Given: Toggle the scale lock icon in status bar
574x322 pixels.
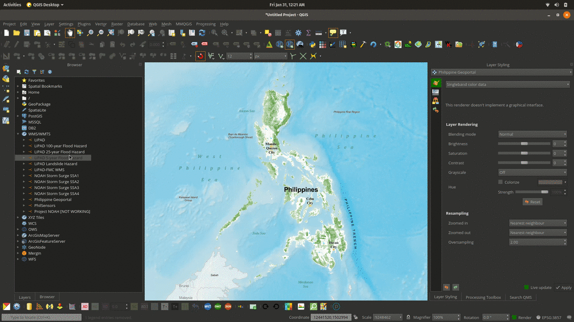Looking at the screenshot, I should [x=408, y=317].
